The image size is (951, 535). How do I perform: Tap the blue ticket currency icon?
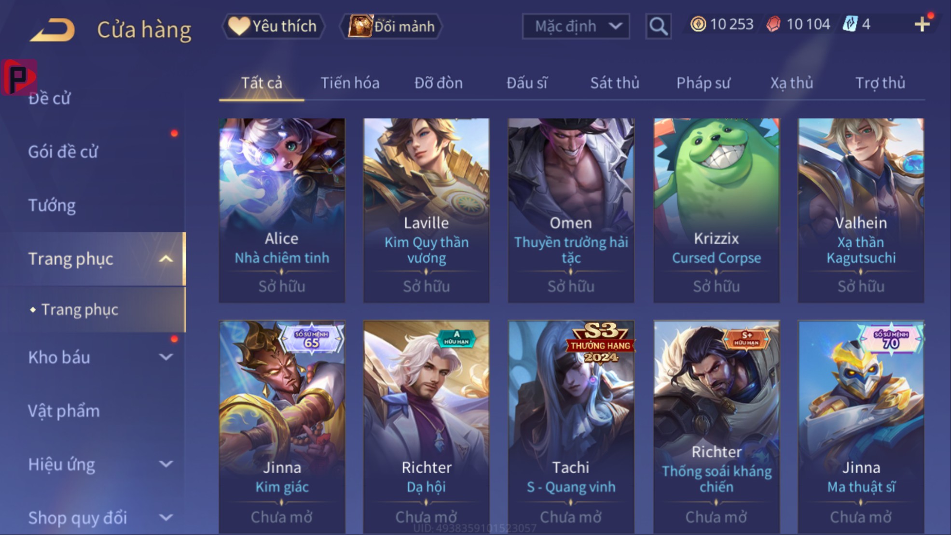[850, 24]
